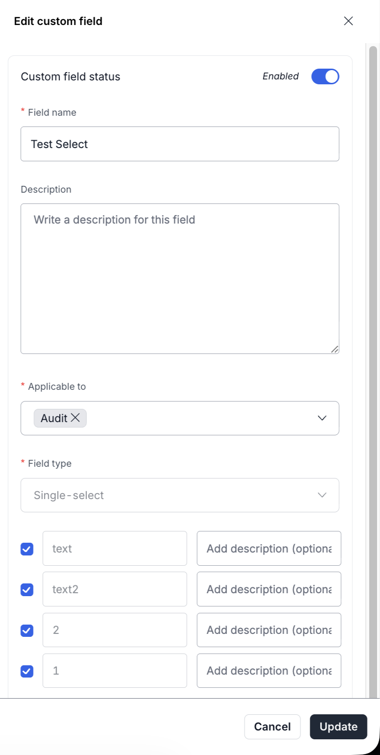Toggle the Custom field status switch
Viewport: 380px width, 755px height.
tap(325, 76)
